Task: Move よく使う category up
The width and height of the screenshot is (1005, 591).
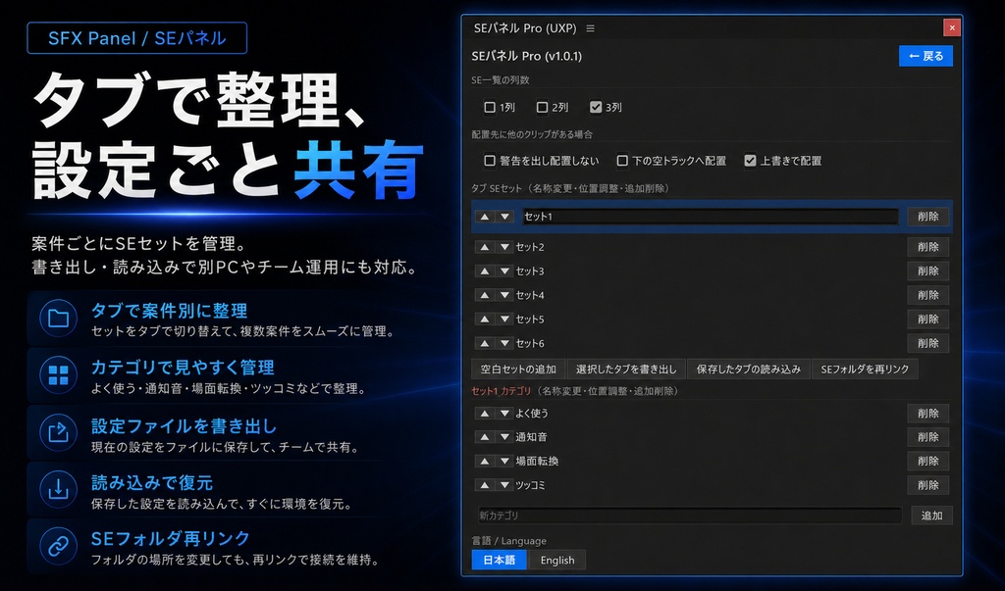Action: (485, 414)
